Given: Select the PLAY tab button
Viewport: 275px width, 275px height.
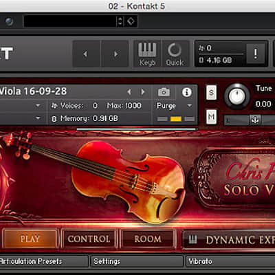Looking at the screenshot, I should pyautogui.click(x=30, y=239).
